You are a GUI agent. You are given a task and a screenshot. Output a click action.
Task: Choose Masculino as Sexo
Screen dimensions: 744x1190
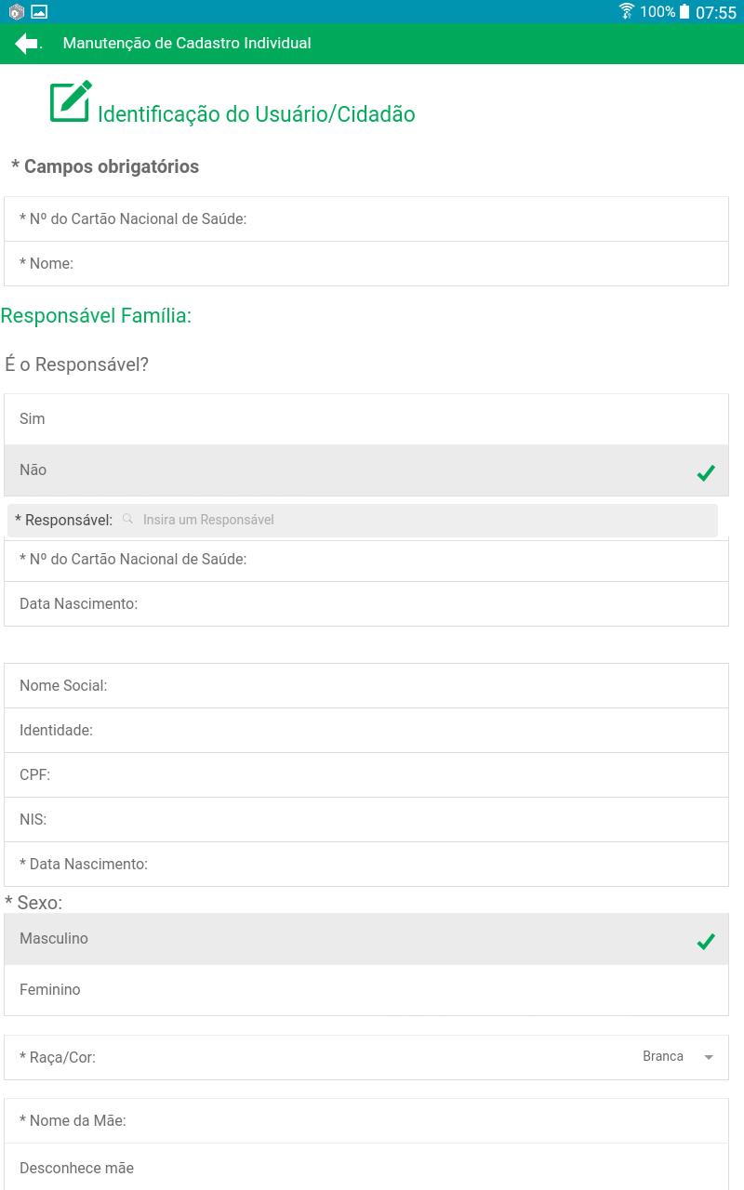coord(366,938)
